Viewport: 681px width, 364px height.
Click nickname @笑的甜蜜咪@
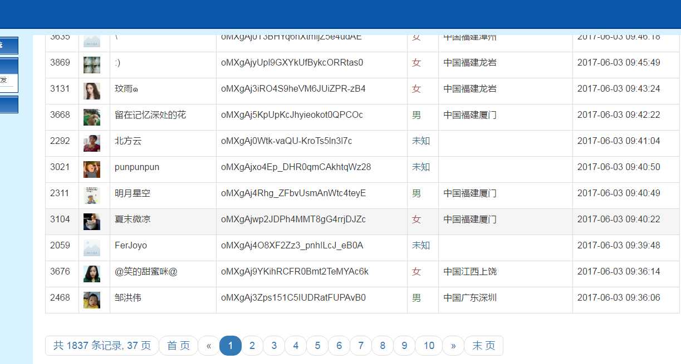point(146,271)
